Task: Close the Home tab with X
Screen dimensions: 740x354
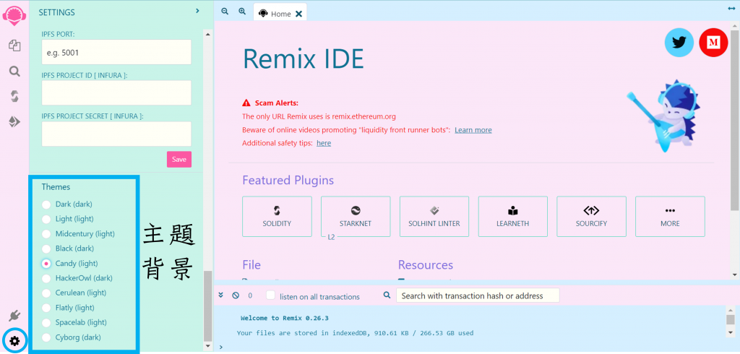Action: [x=298, y=14]
